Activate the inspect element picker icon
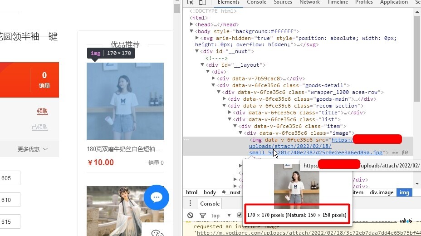This screenshot has width=421, height=236. pos(191,2)
